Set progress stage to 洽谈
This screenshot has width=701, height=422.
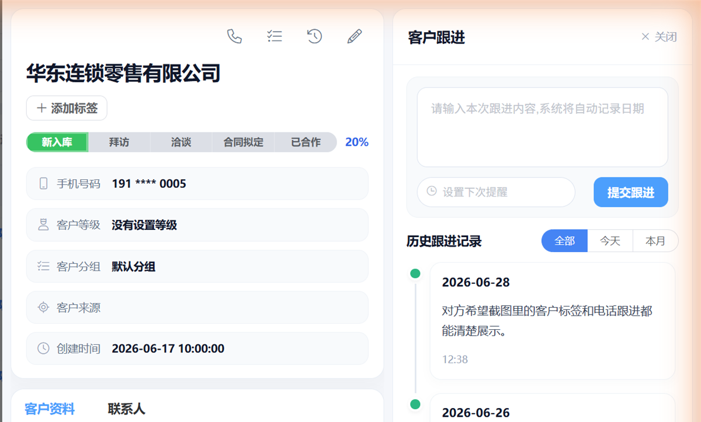181,142
